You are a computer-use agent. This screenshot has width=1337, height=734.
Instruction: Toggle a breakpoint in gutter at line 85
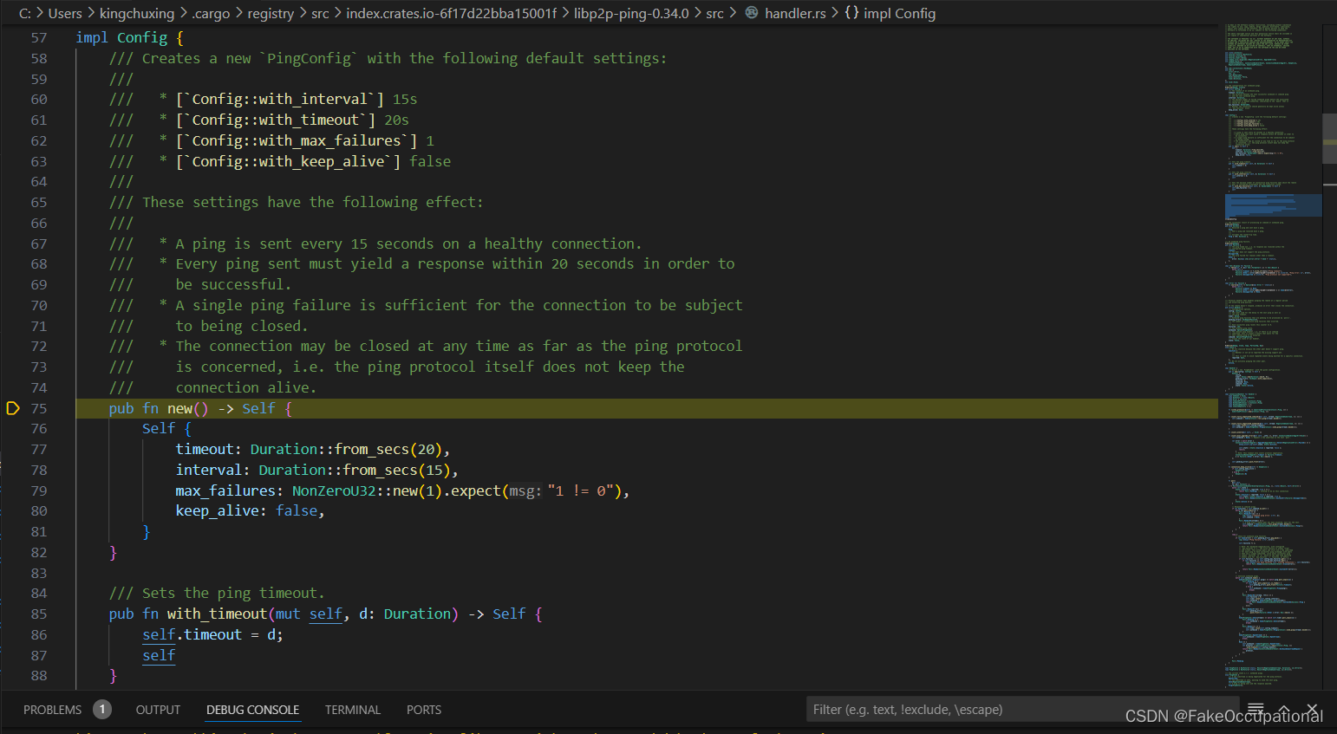coord(12,614)
